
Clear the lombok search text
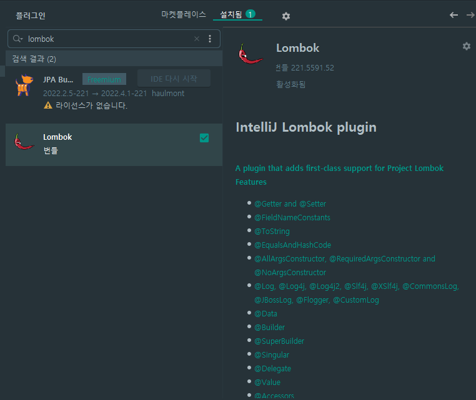tap(197, 39)
